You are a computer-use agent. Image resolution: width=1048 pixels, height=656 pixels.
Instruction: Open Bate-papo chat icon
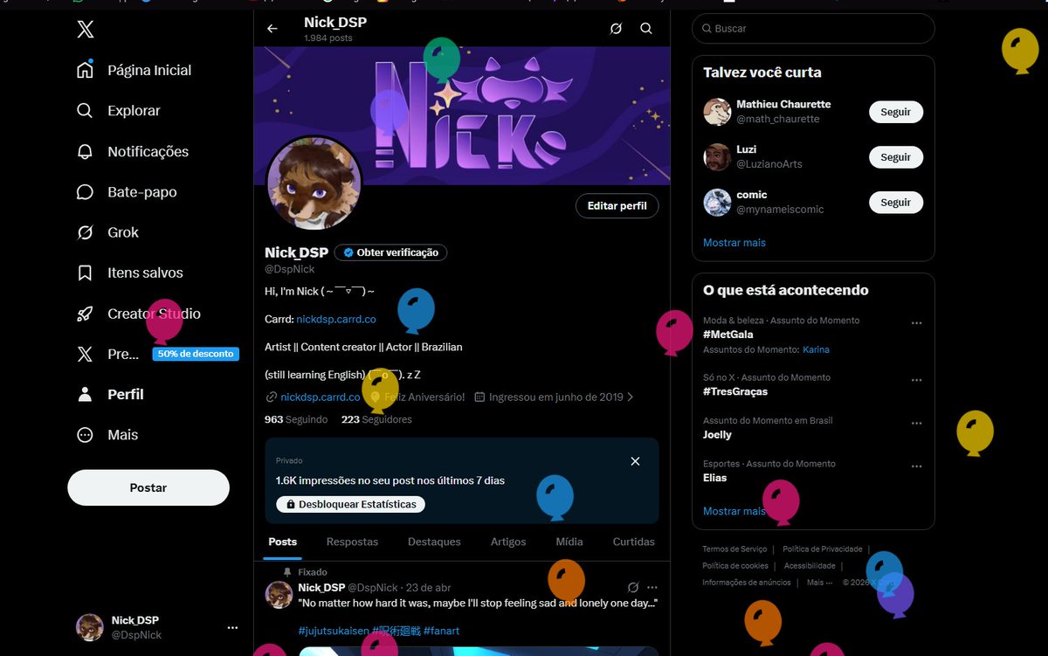coord(85,192)
